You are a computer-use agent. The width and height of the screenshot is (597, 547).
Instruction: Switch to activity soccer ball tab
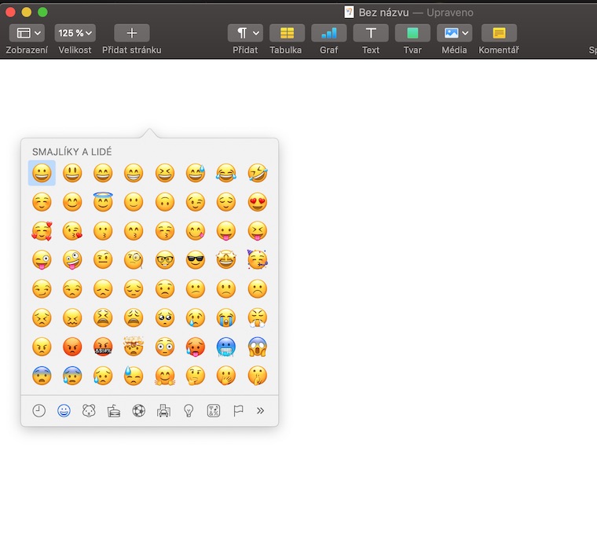click(138, 410)
